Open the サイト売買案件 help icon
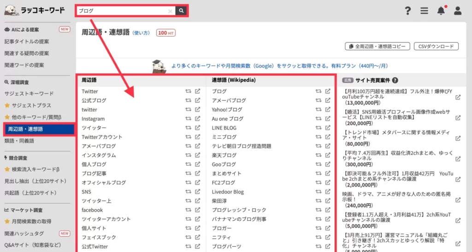Screen dimensions: 472x252 click(x=395, y=80)
